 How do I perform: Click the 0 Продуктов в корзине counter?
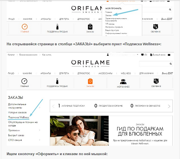[109, 106]
